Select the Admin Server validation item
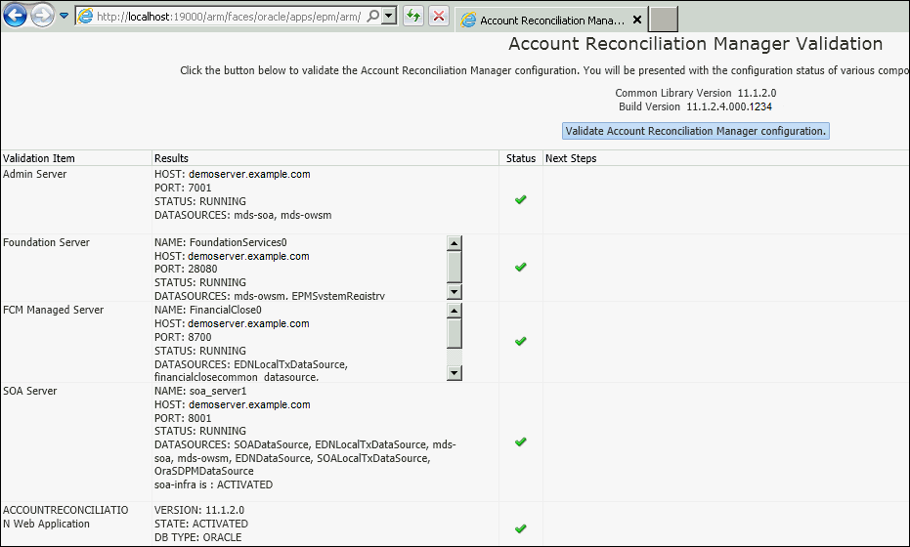 pyautogui.click(x=35, y=174)
